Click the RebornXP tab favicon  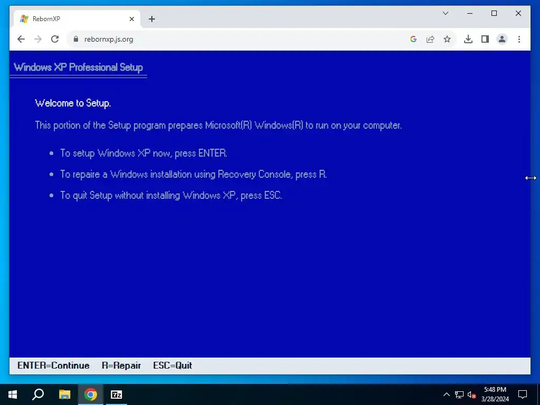coord(24,19)
